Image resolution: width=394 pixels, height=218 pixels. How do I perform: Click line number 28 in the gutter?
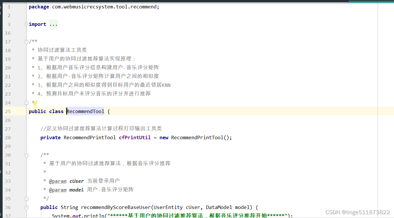[8, 137]
